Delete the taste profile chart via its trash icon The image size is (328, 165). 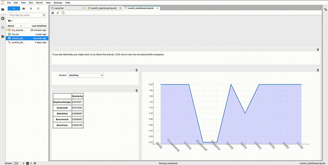[318, 70]
